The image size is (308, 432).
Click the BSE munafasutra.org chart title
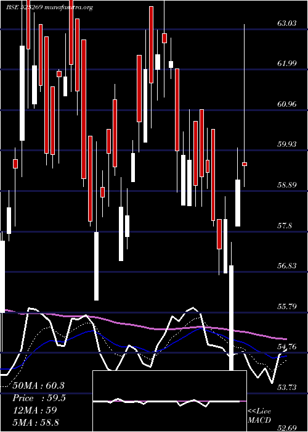pyautogui.click(x=49, y=7)
